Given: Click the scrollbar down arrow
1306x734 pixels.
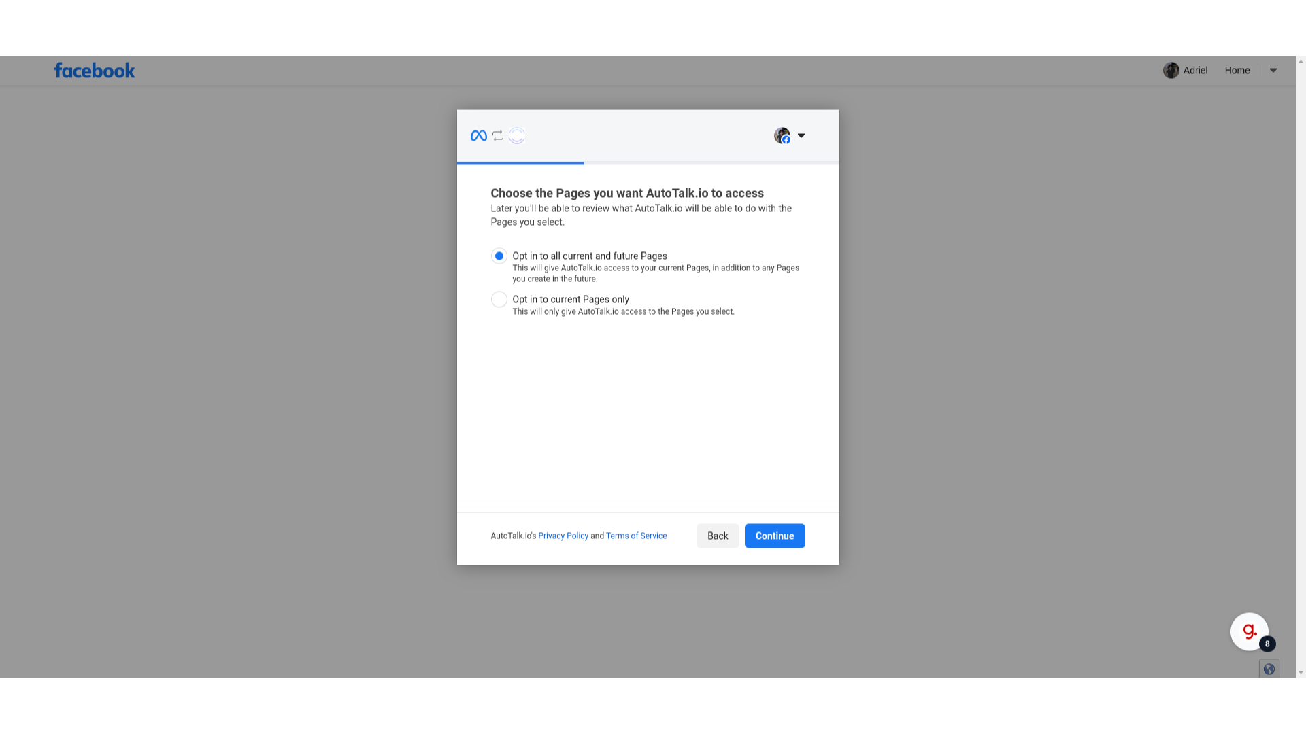Looking at the screenshot, I should pyautogui.click(x=1301, y=673).
